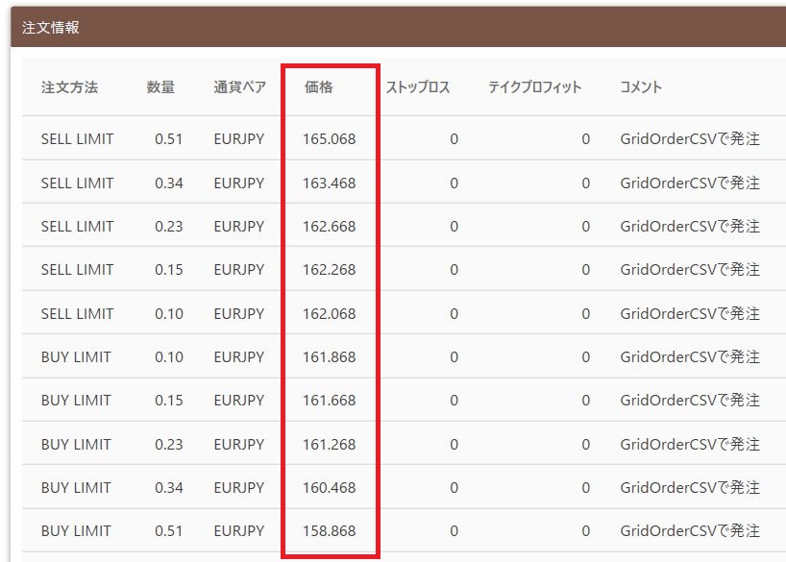786x562 pixels.
Task: Click the GridOrderCSVで発注 comment in the 161.668 row
Action: point(690,401)
